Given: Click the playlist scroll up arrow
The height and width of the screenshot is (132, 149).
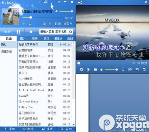Looking at the screenshot, I should tap(74, 43).
